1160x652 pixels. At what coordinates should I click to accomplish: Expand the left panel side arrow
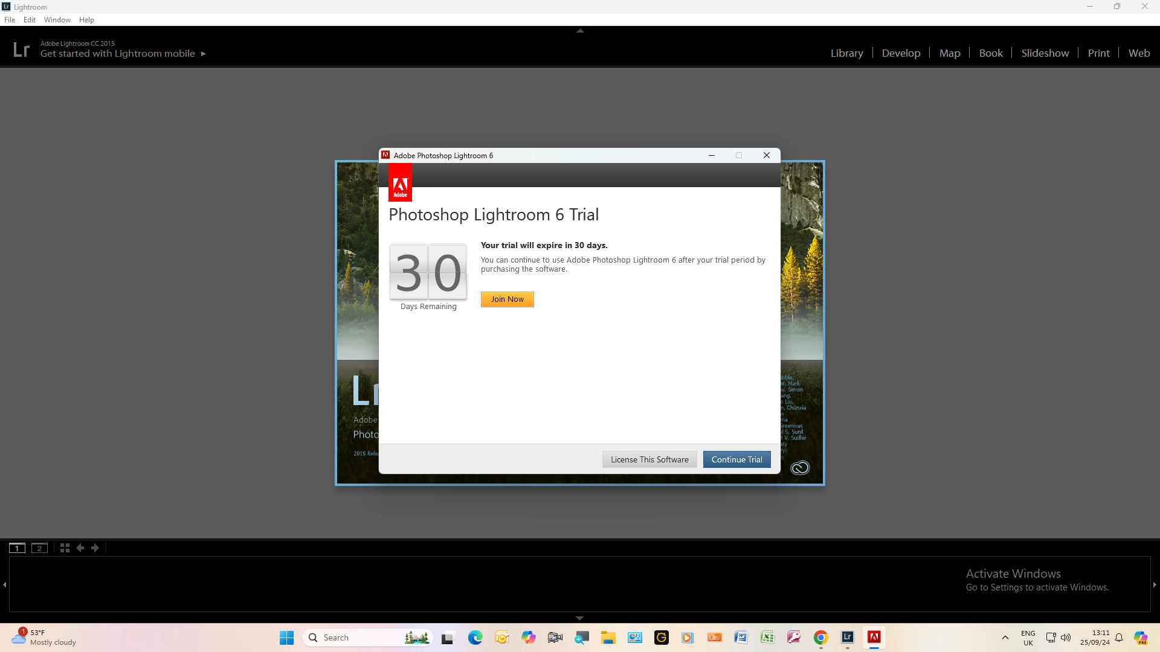coord(5,584)
